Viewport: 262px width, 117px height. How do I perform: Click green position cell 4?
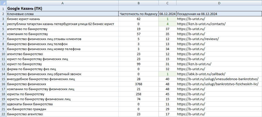[167, 24]
